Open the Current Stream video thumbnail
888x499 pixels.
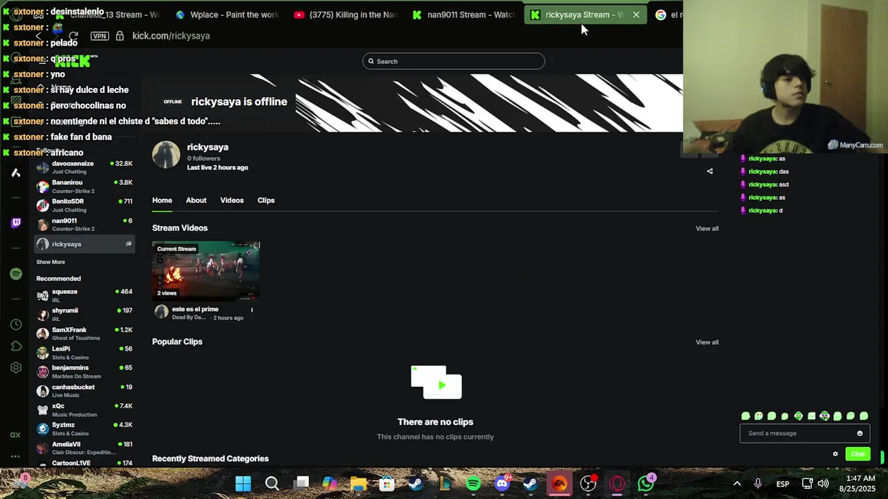(x=206, y=271)
